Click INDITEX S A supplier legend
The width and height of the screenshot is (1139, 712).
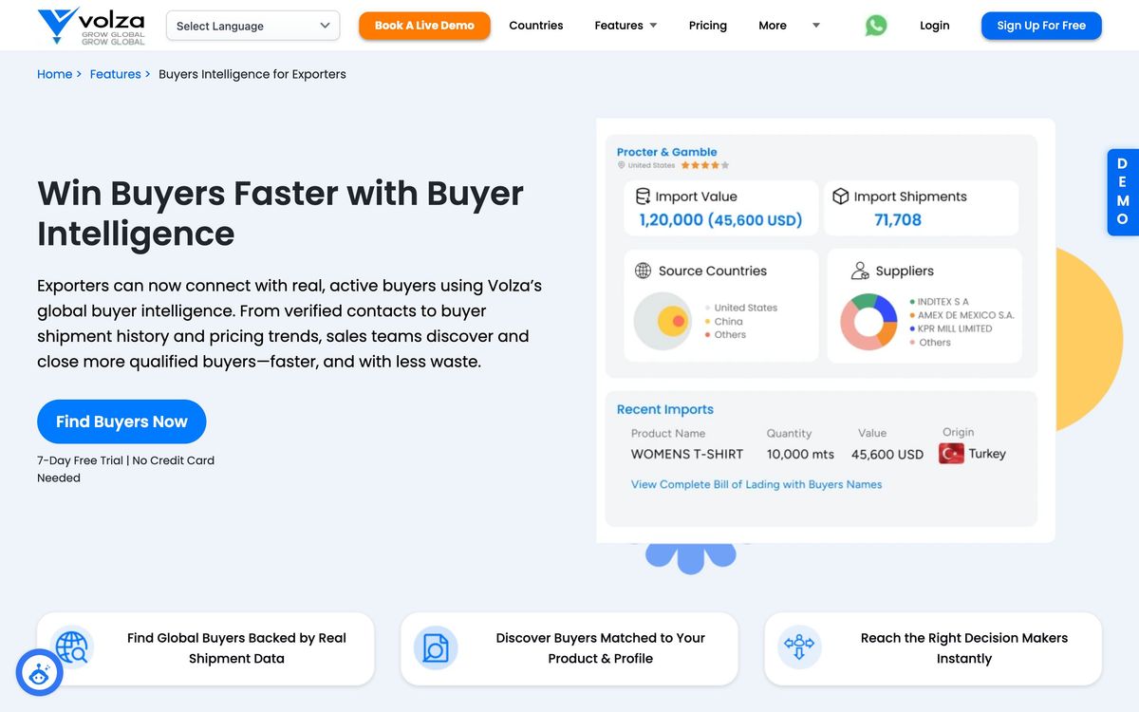pos(939,302)
